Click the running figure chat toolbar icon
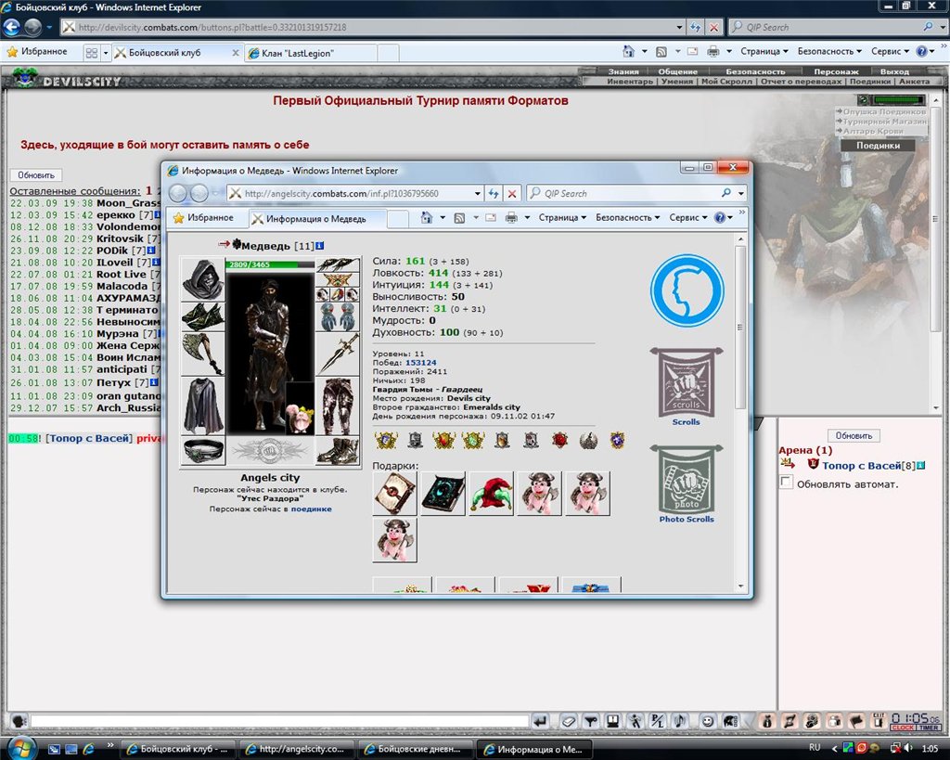Screen dimensions: 950x760 635,721
